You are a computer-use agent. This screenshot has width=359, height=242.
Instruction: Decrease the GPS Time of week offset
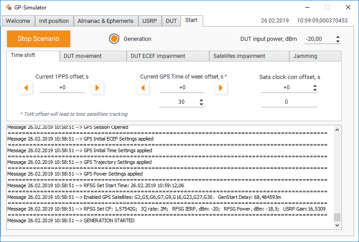(x=143, y=88)
